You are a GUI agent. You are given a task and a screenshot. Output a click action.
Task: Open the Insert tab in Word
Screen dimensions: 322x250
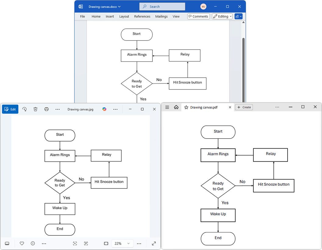click(x=110, y=16)
